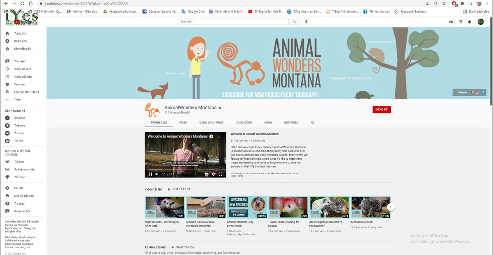Open Lịch sử báo cáo
Screen dimensions: 493x255
[23, 196]
